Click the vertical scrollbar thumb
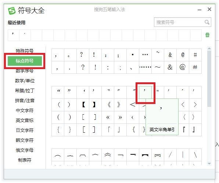The width and height of the screenshot is (219, 183). [x=209, y=79]
